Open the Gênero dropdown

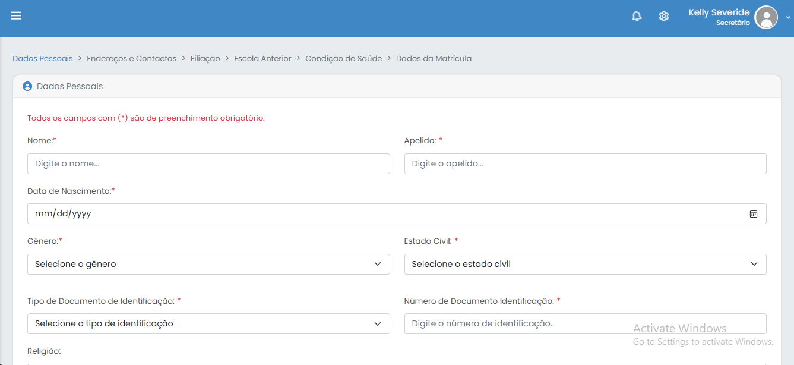tap(208, 264)
